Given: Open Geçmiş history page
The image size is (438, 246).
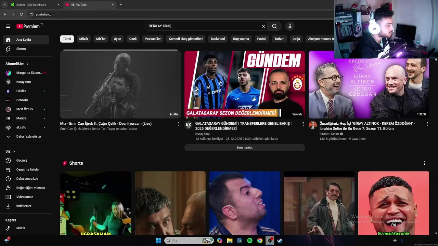Looking at the screenshot, I should 26,161.
